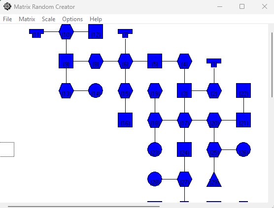Select hexagon node (18)
274x208 pixels.
[155, 120]
